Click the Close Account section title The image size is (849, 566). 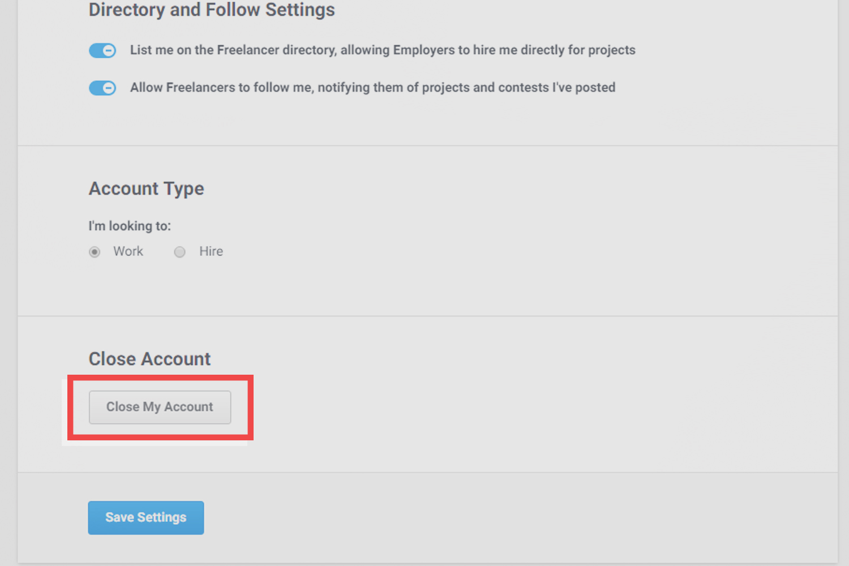[x=149, y=358]
